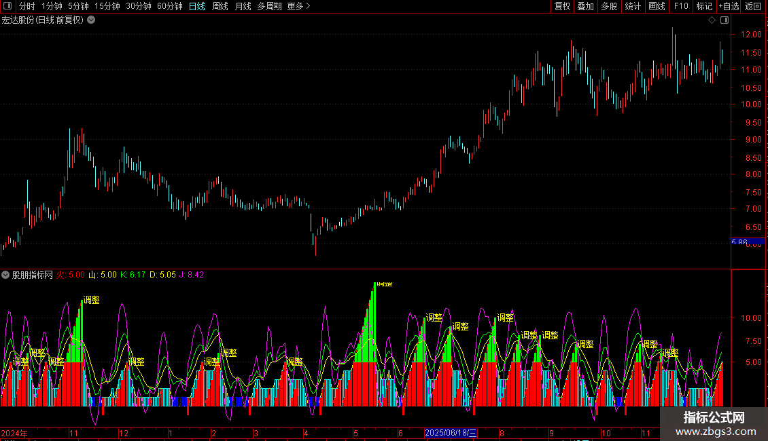The width and height of the screenshot is (768, 441).
Task: Click the 12.00 price axis label
Action: click(x=751, y=35)
